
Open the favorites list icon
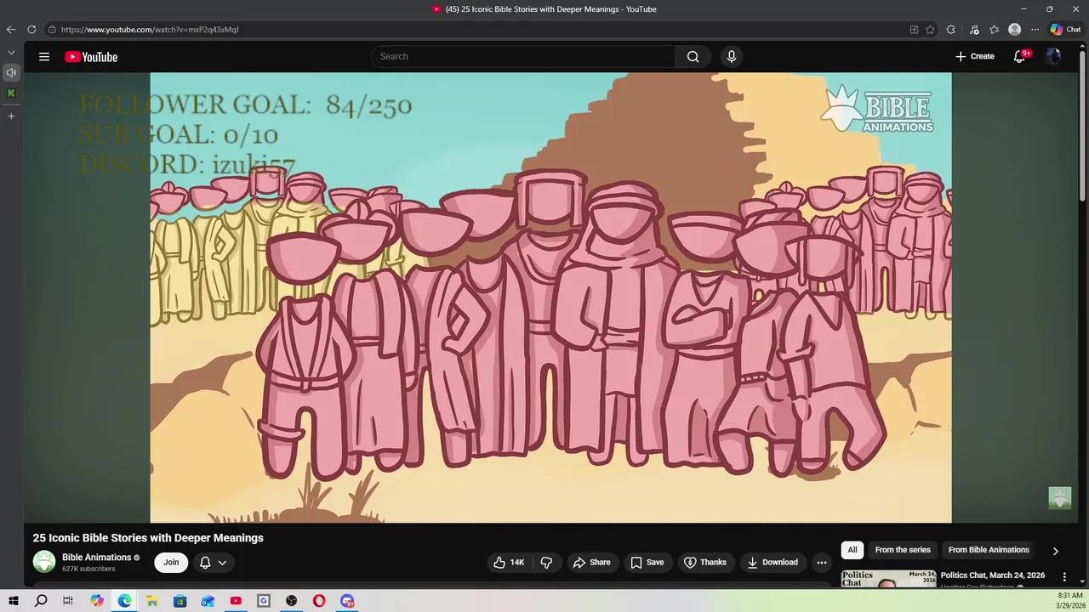tap(994, 29)
